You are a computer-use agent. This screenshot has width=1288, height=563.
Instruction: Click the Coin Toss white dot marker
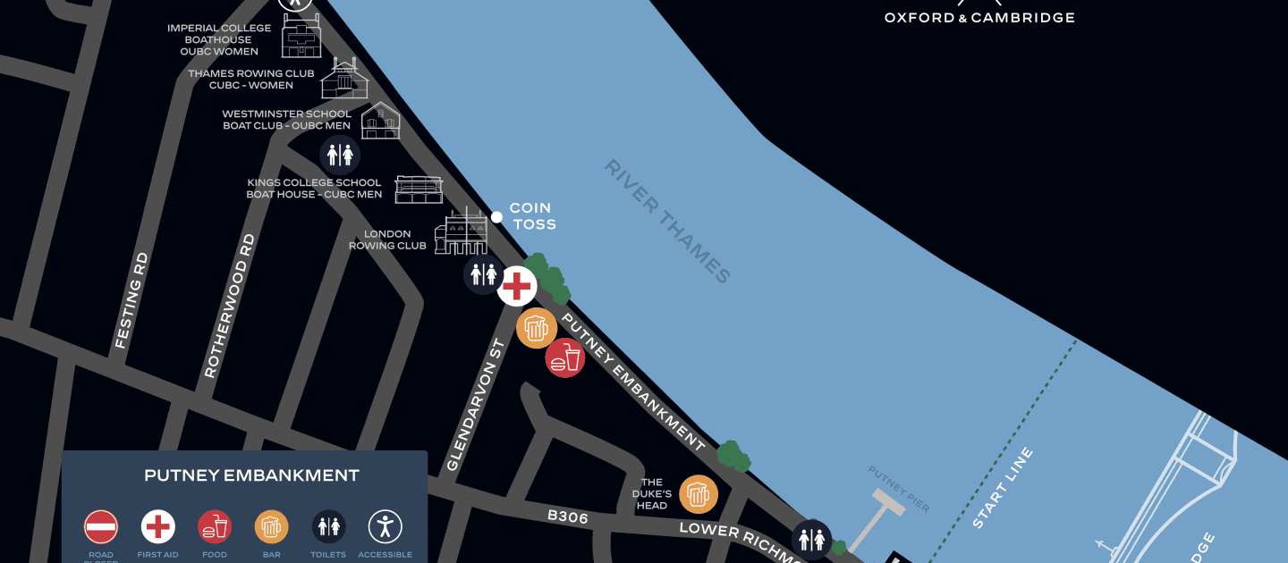(x=496, y=216)
